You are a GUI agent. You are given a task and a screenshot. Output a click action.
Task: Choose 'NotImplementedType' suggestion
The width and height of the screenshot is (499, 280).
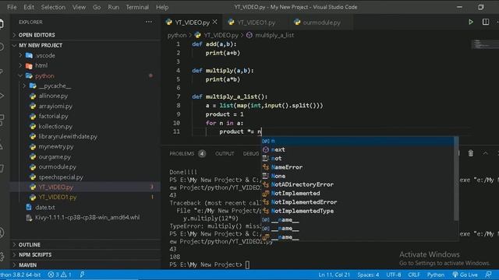[358, 211]
